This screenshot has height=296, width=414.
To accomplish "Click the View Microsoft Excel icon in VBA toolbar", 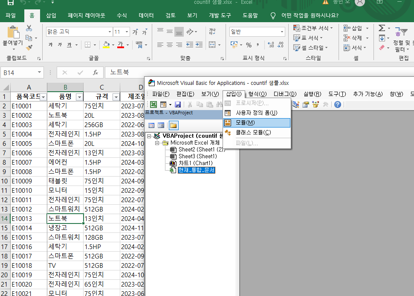I will click(x=153, y=104).
